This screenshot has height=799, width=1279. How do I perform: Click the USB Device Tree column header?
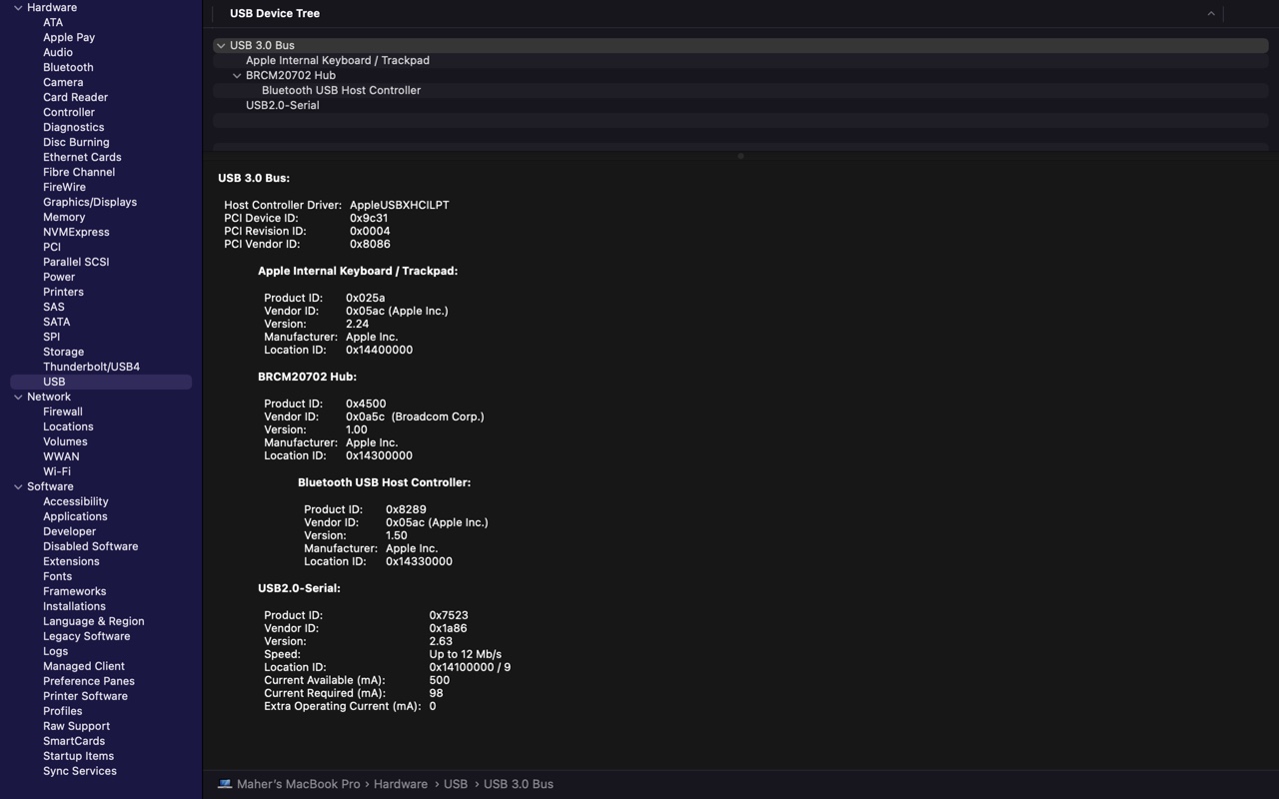[x=275, y=14]
